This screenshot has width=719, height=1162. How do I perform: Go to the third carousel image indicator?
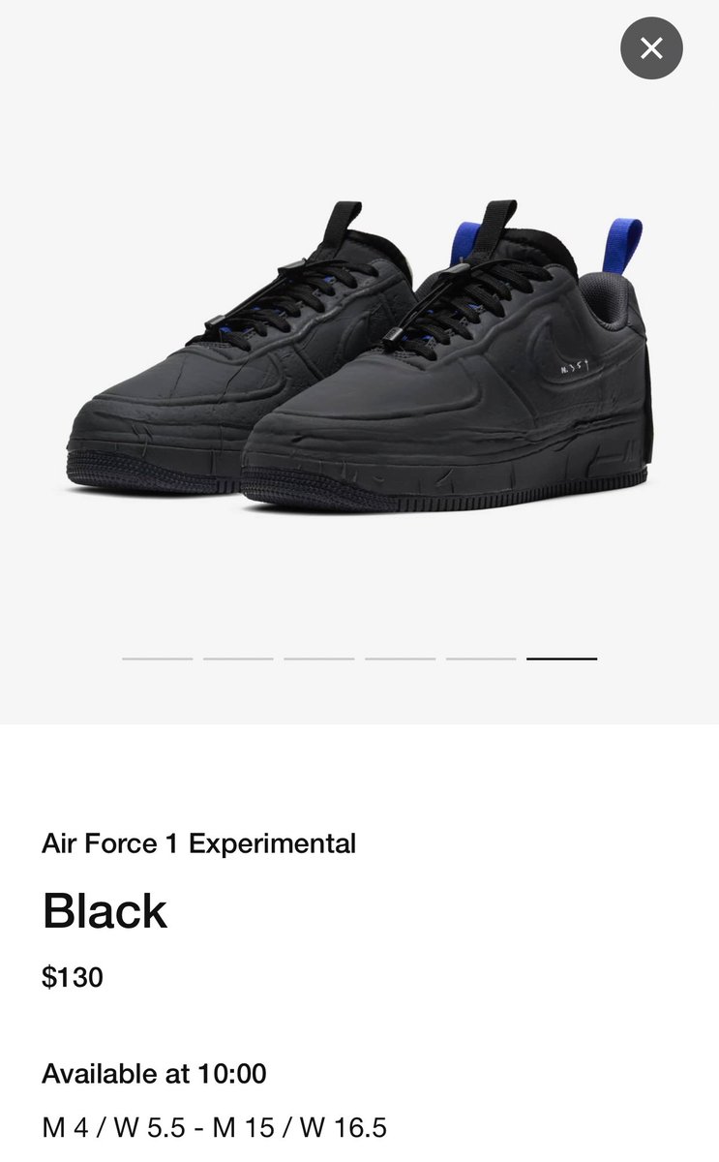(319, 658)
